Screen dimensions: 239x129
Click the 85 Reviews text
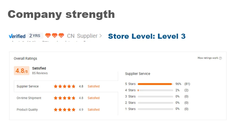pyautogui.click(x=40, y=73)
